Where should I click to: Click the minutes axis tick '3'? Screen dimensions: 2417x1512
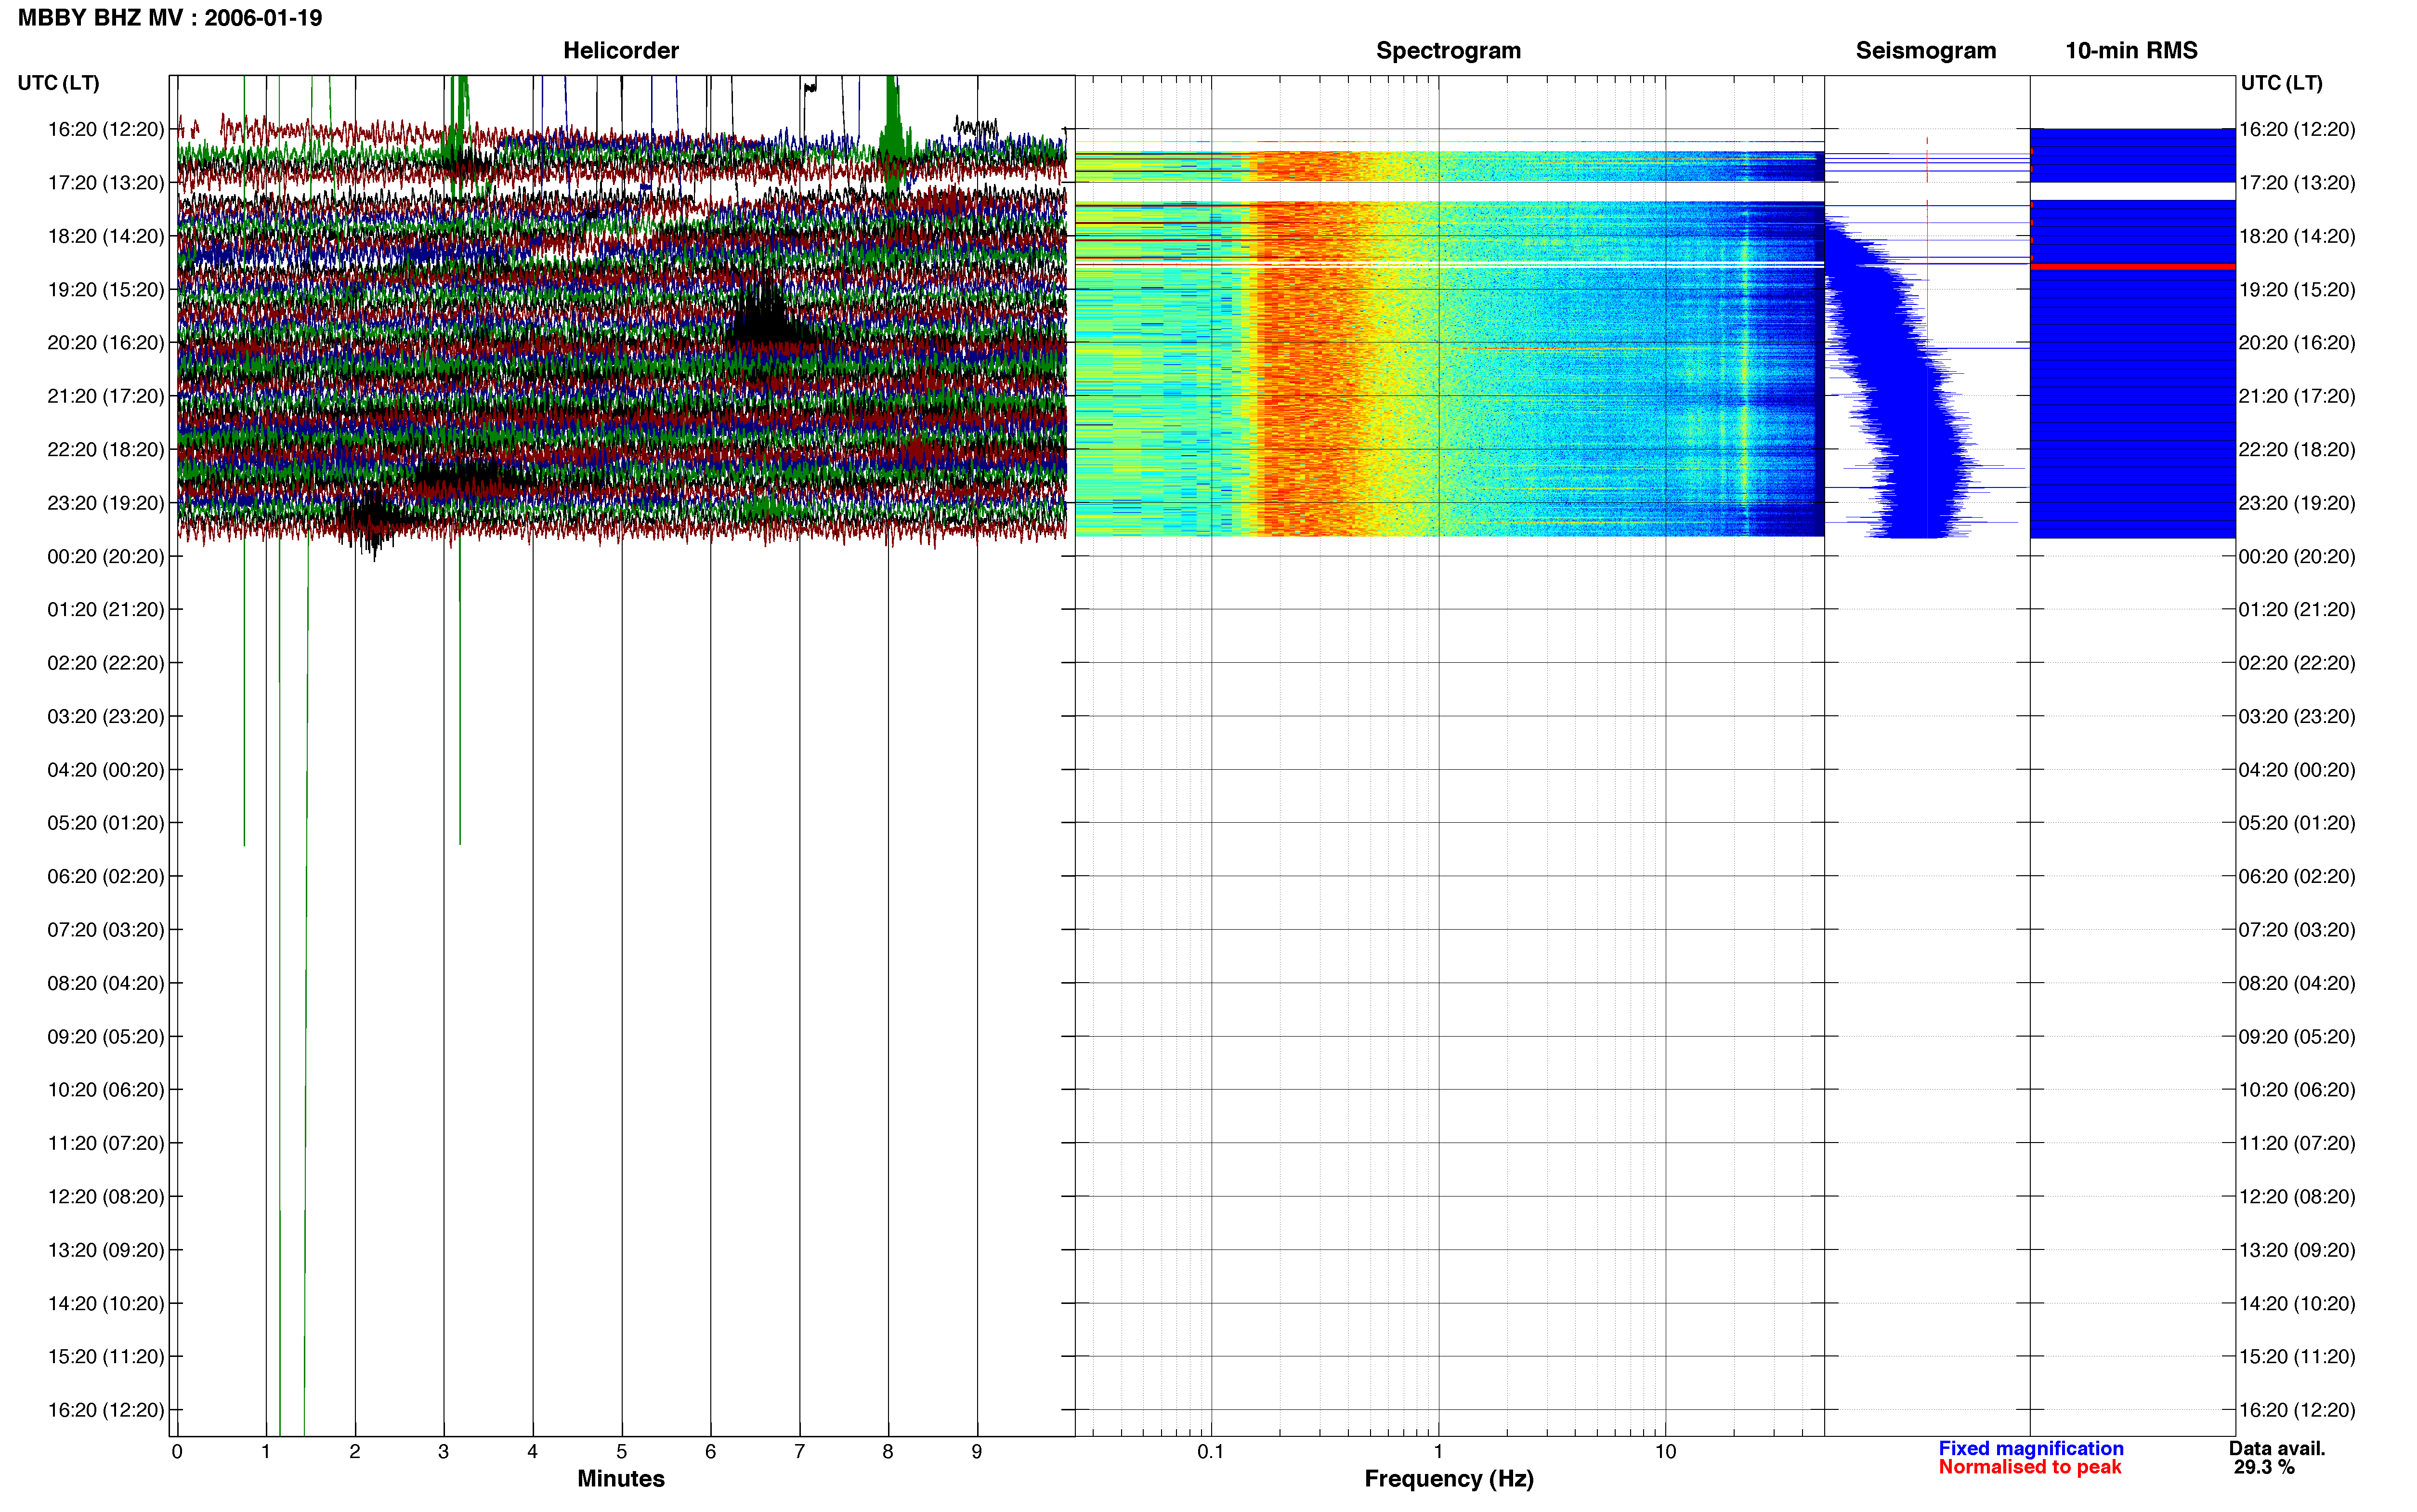pos(444,1451)
